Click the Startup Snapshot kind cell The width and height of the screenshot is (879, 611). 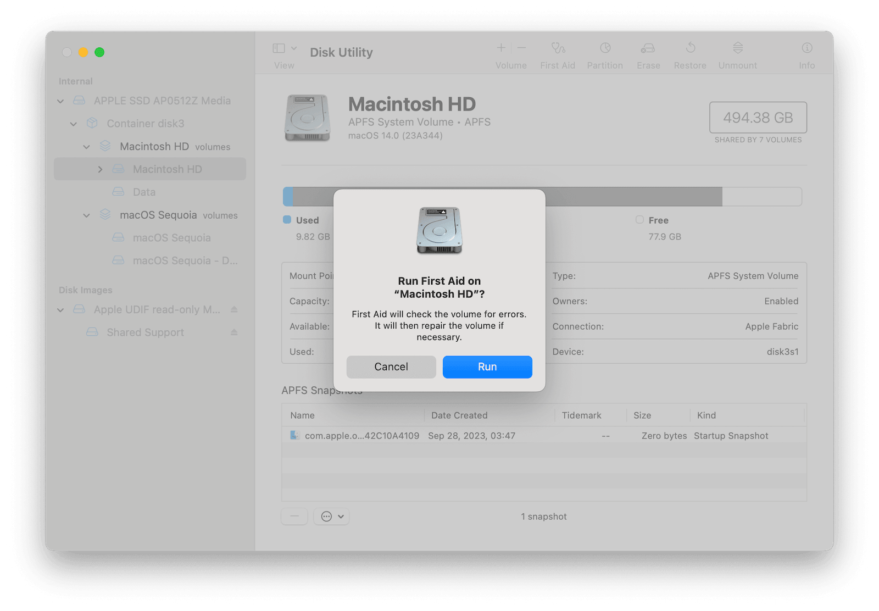click(731, 436)
